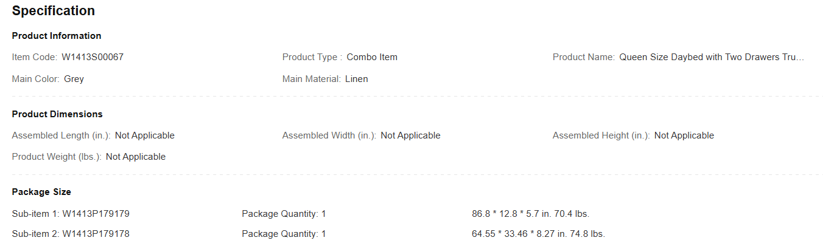Image resolution: width=823 pixels, height=246 pixels.
Task: Select item code W1413S00067
Action: [x=93, y=57]
